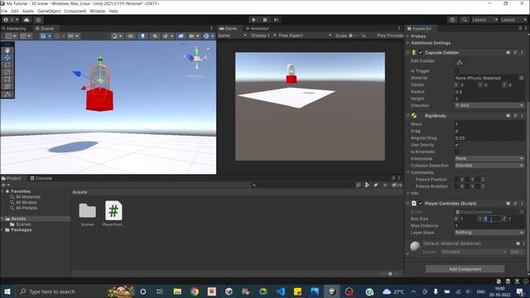Open the Collision Detection dropdown

point(489,166)
